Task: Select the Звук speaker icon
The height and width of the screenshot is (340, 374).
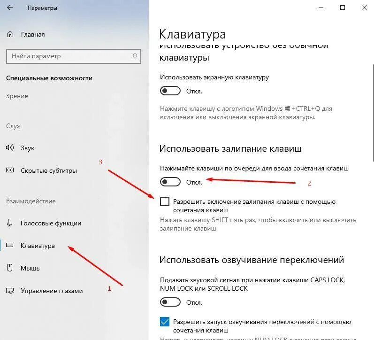Action: click(10, 147)
